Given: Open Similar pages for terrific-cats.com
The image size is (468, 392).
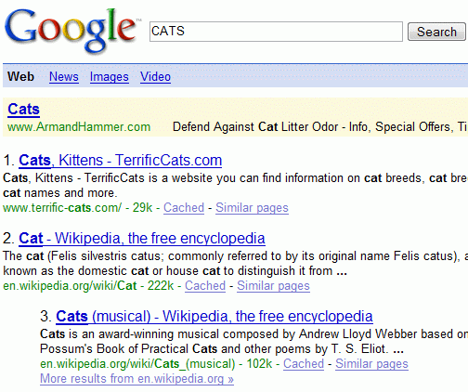Looking at the screenshot, I should pos(252,207).
